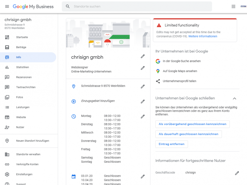This screenshot has width=247, height=185.
Task: Edit Einzugsgebiet service area pencil
Action: click(143, 101)
